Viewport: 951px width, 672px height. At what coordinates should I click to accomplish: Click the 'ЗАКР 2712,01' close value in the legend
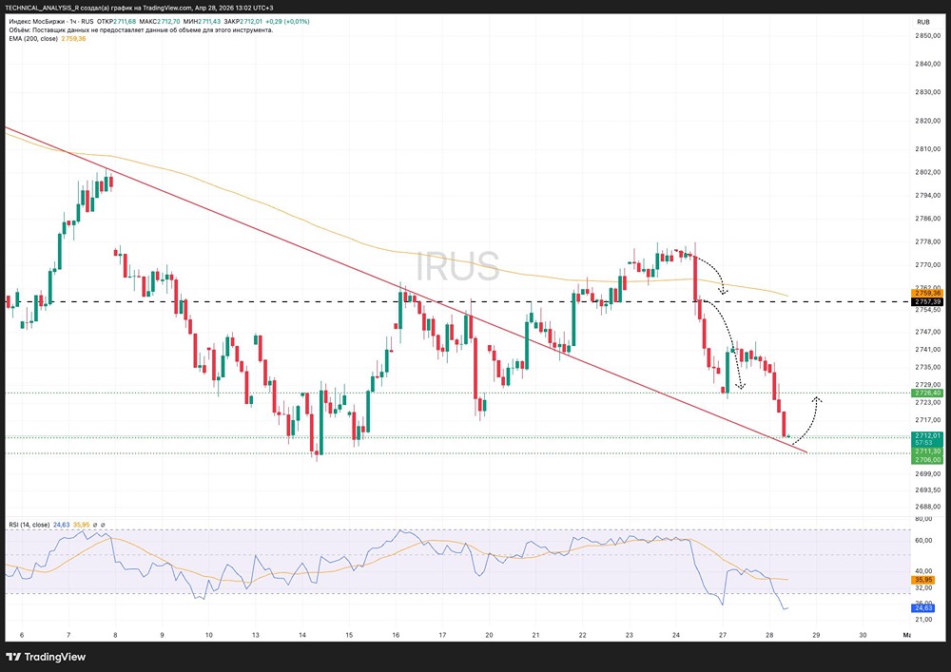click(x=243, y=22)
